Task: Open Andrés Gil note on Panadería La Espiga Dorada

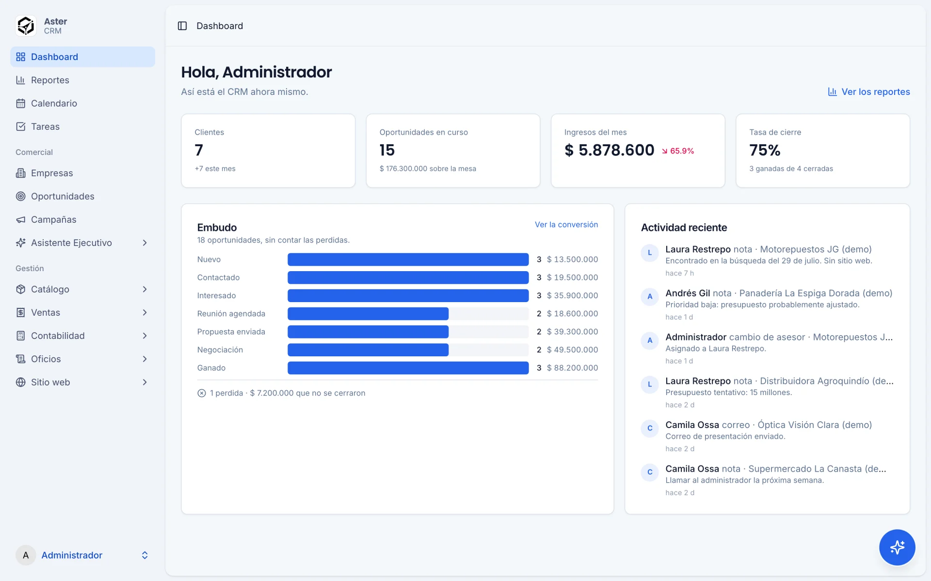Action: [768, 305]
